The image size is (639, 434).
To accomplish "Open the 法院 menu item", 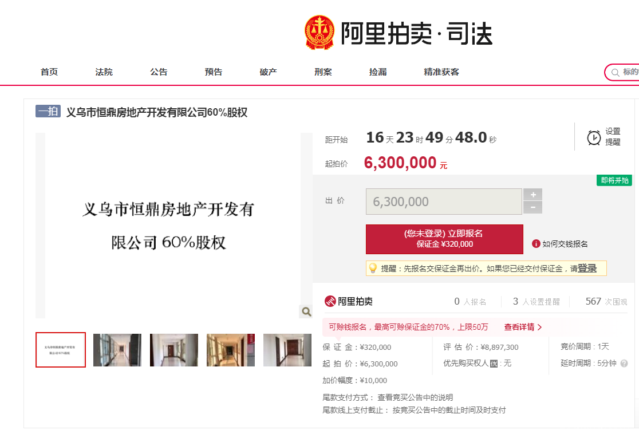I will [x=104, y=72].
